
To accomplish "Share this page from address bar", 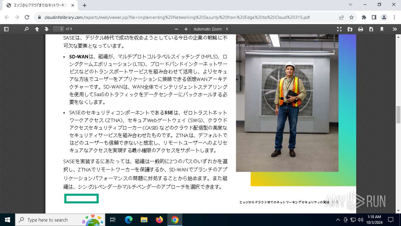I will [x=341, y=17].
